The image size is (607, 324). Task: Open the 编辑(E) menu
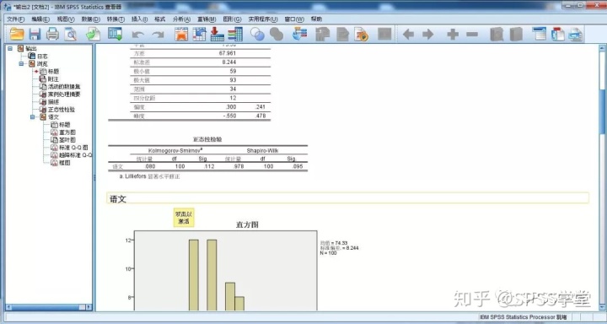40,19
